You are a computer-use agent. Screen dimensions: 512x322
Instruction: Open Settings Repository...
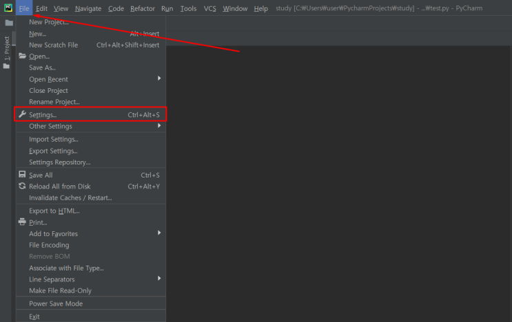tap(91, 162)
